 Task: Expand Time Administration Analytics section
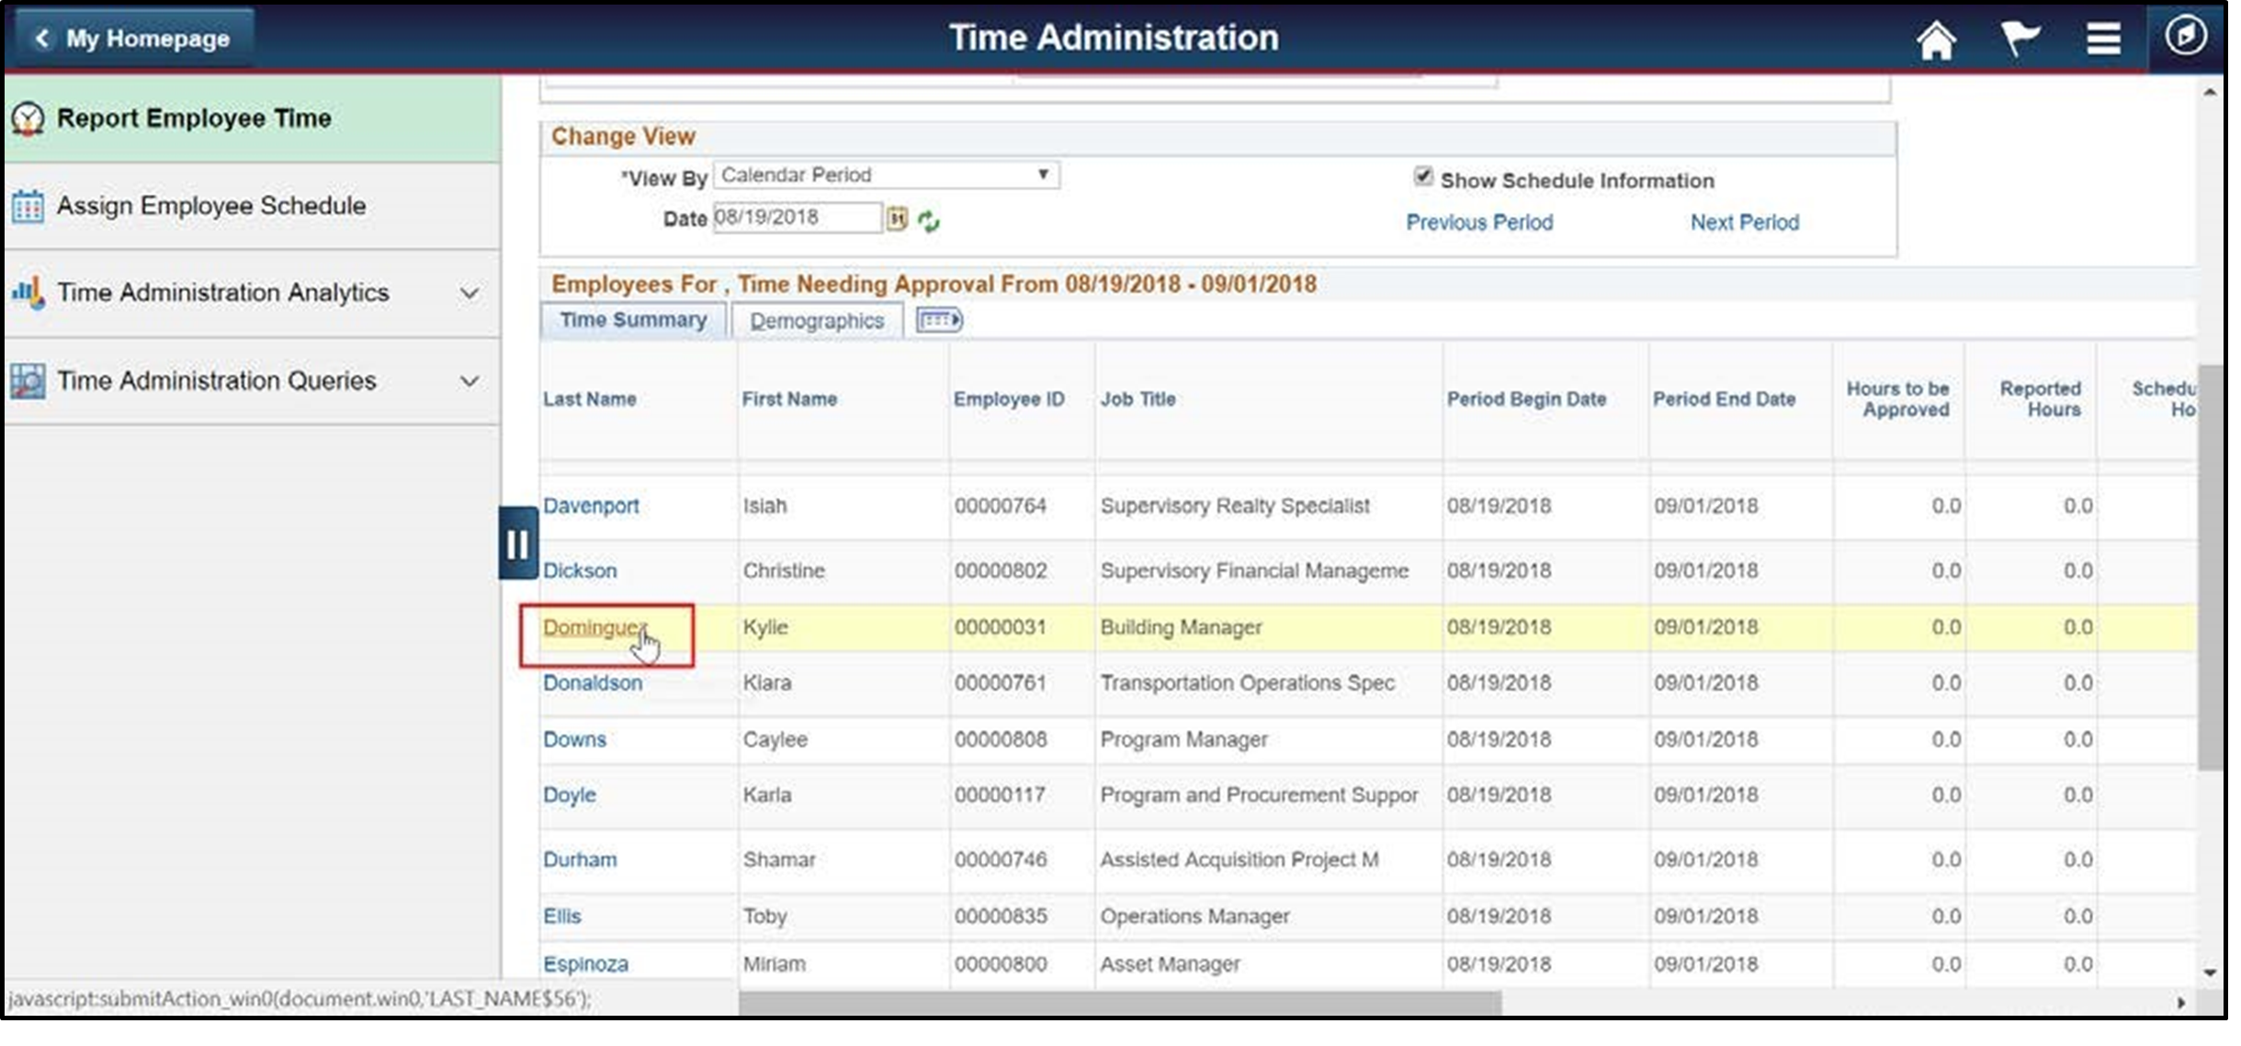470,292
